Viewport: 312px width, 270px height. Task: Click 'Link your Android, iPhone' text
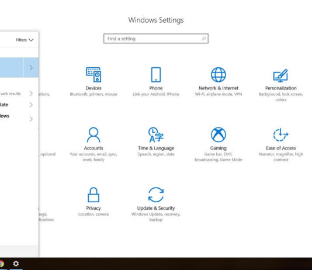156,94
